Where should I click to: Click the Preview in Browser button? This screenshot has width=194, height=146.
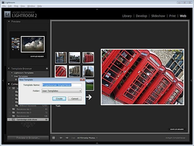tap(28, 138)
